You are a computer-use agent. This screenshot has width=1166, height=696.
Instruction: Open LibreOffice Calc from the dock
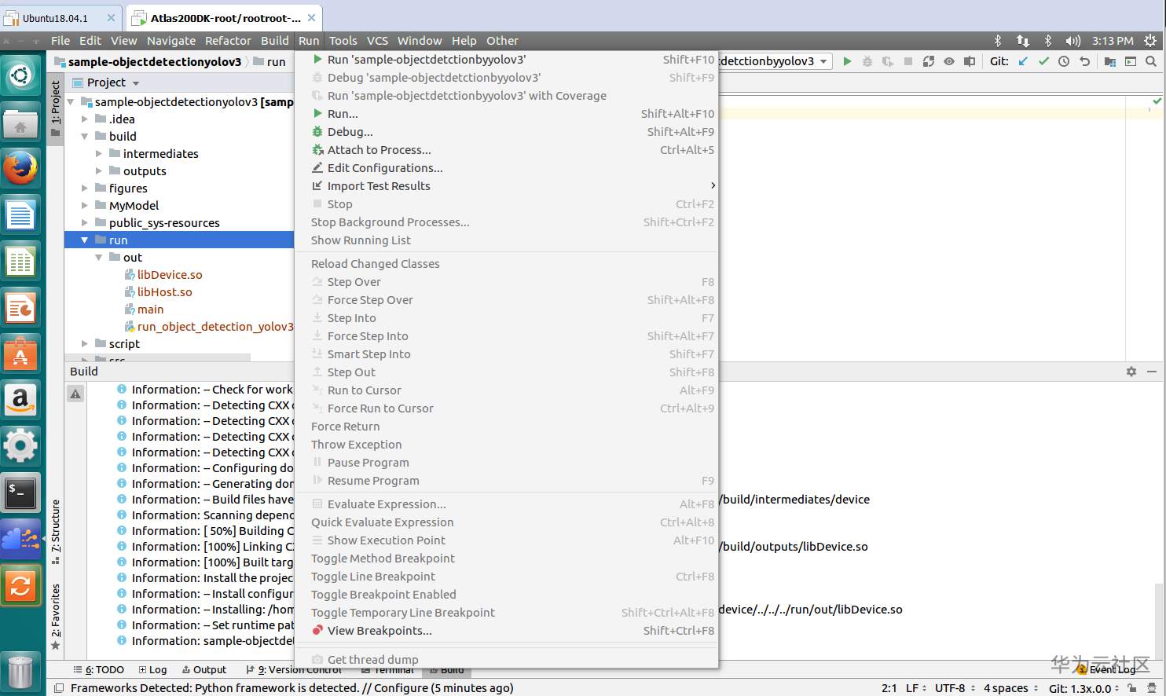[20, 261]
